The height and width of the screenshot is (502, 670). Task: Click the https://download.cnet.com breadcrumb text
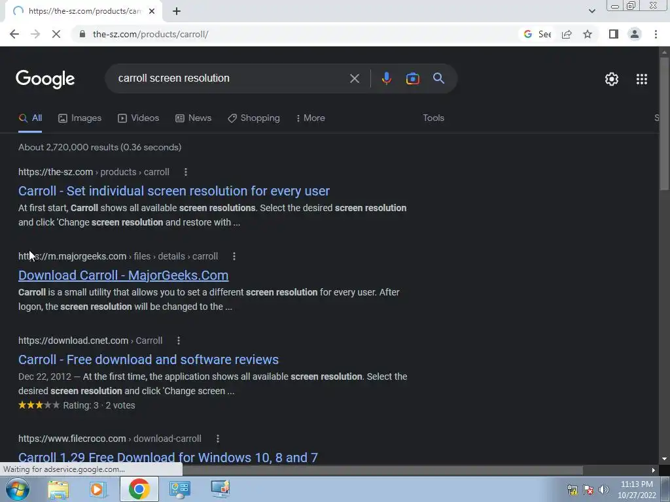pos(73,341)
